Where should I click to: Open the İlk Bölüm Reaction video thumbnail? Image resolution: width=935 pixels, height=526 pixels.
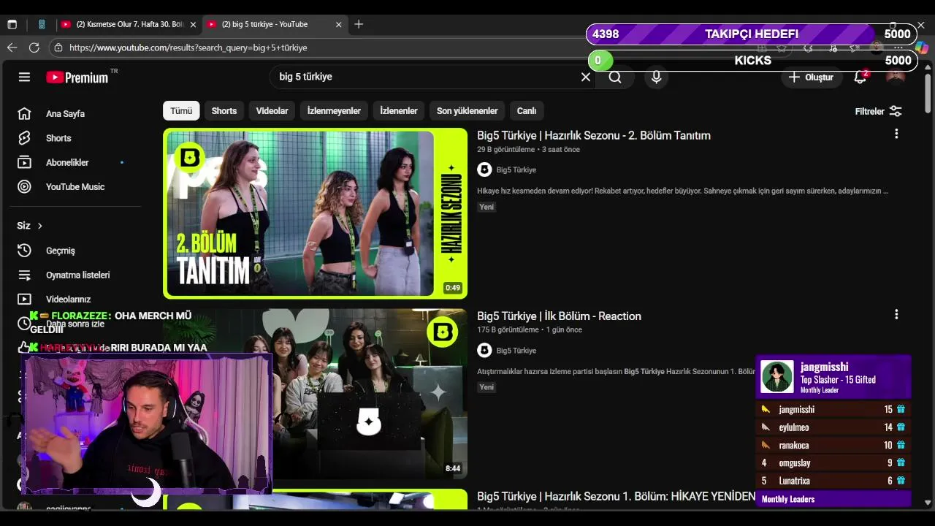click(315, 394)
